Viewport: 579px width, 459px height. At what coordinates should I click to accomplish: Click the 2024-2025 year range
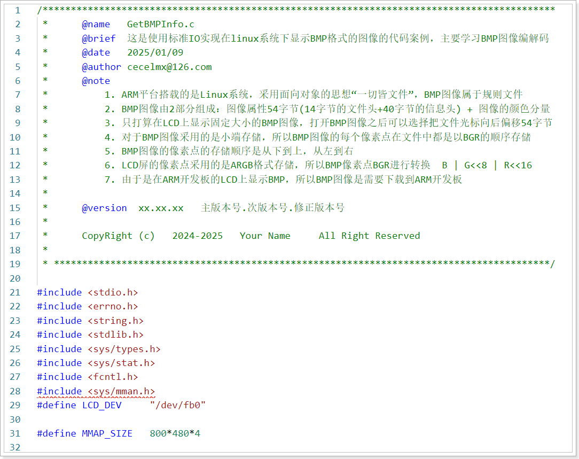tap(198, 236)
